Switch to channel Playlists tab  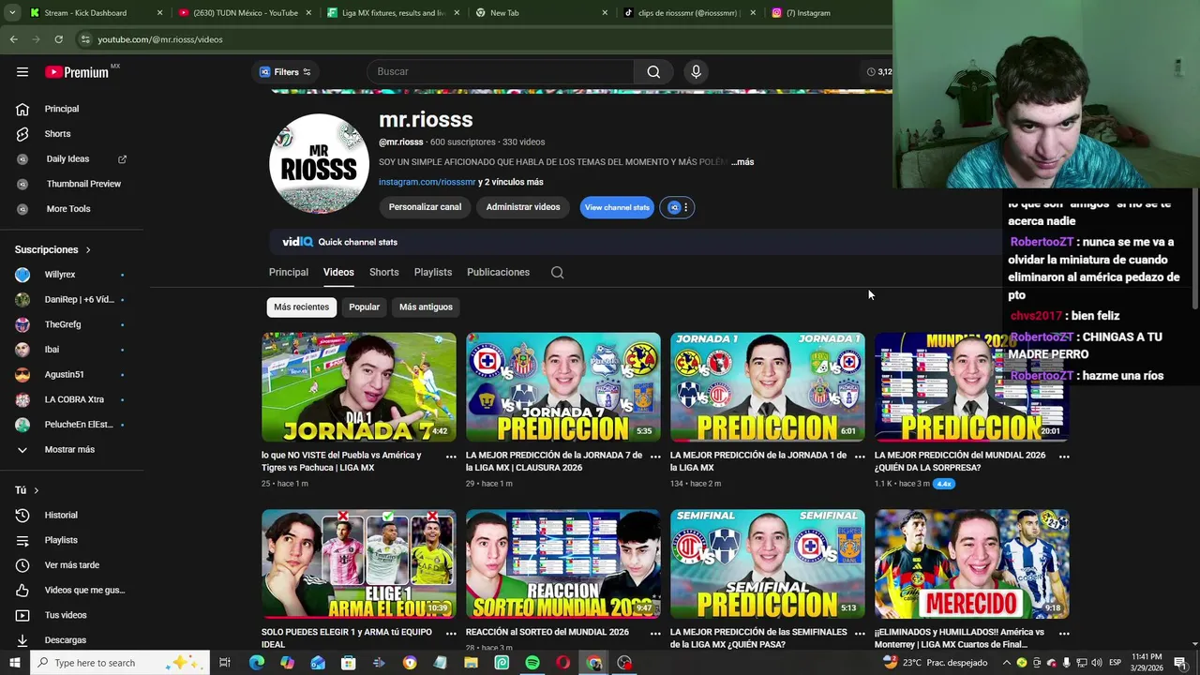(433, 272)
